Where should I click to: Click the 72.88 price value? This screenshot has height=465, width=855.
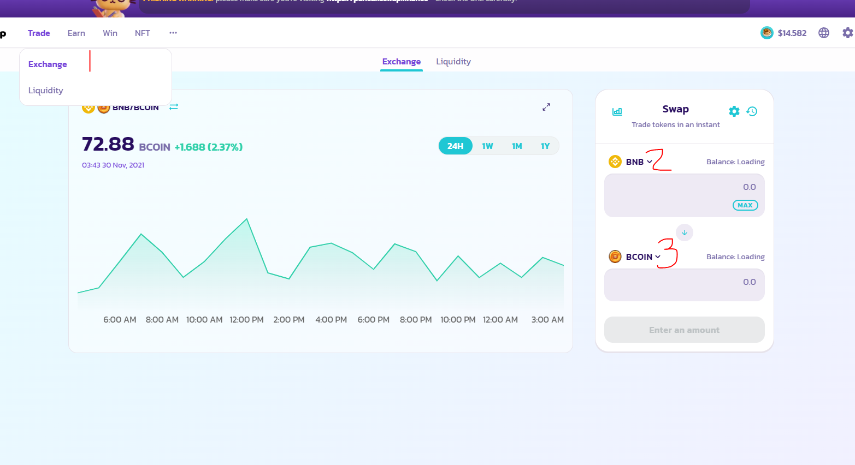(108, 144)
